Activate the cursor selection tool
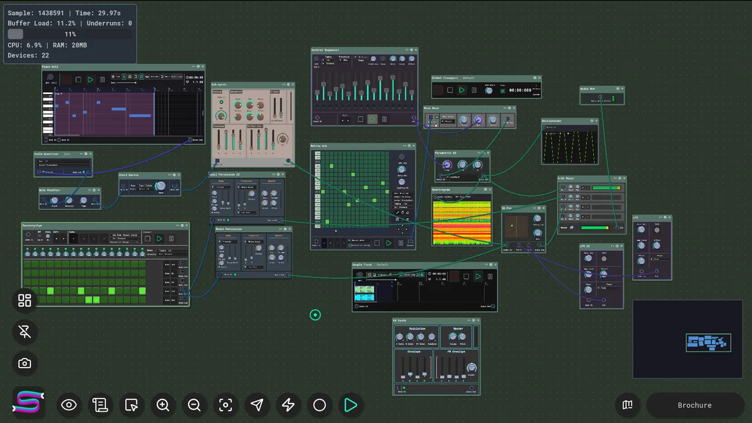This screenshot has width=752, height=423. point(132,405)
